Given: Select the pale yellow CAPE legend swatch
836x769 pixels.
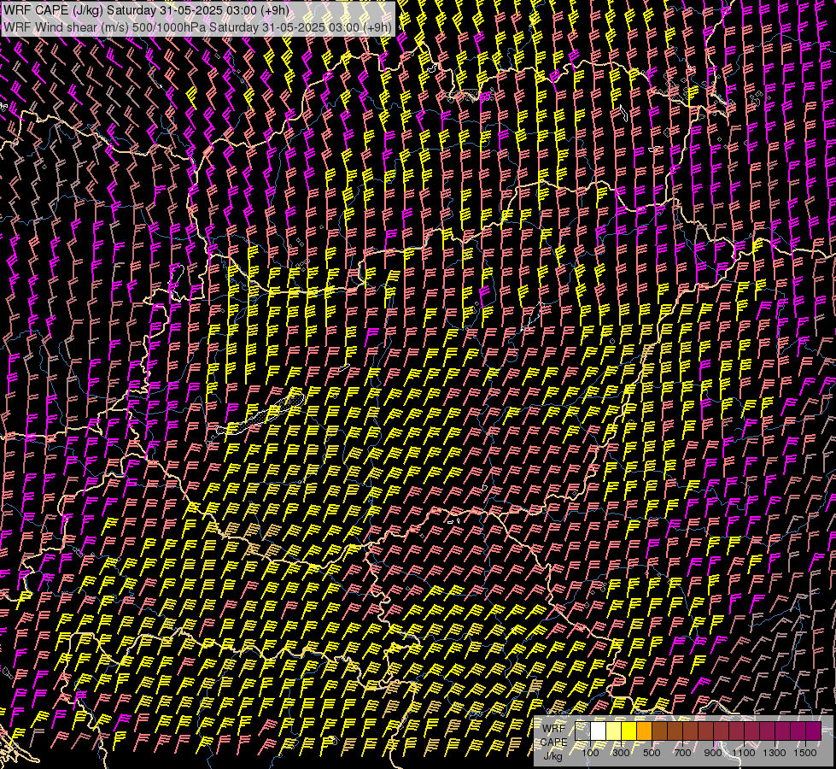Looking at the screenshot, I should tap(614, 731).
